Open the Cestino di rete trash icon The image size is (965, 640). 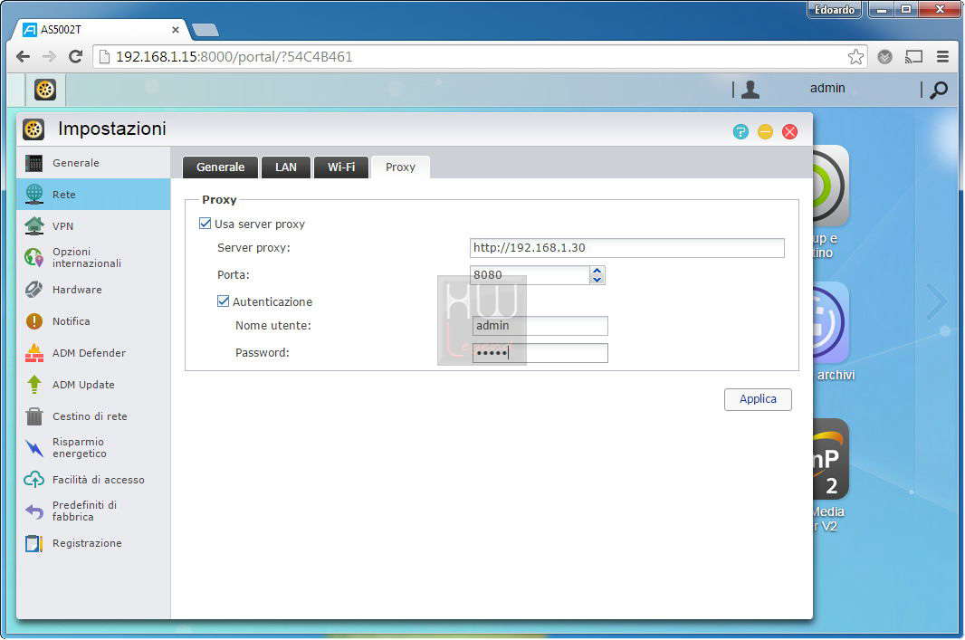33,416
